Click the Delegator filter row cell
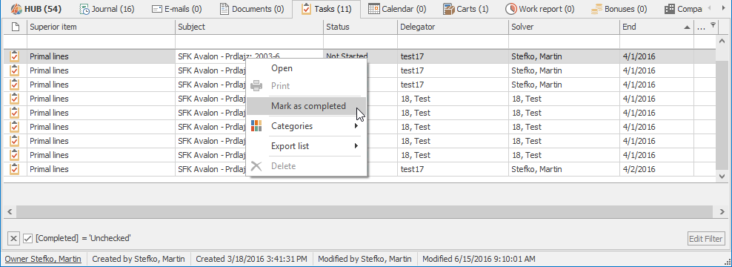Image resolution: width=732 pixels, height=267 pixels. click(453, 42)
